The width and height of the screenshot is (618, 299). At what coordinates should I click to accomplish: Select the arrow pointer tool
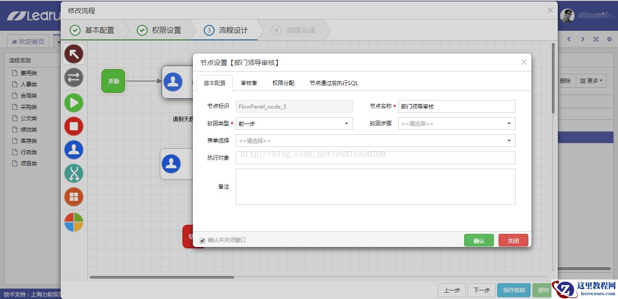[74, 54]
